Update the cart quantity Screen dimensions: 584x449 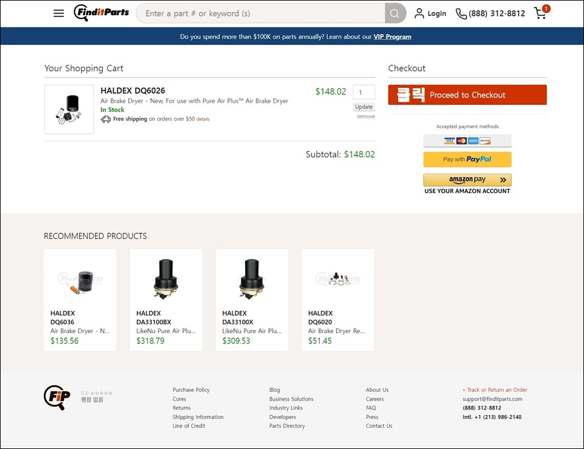(364, 107)
